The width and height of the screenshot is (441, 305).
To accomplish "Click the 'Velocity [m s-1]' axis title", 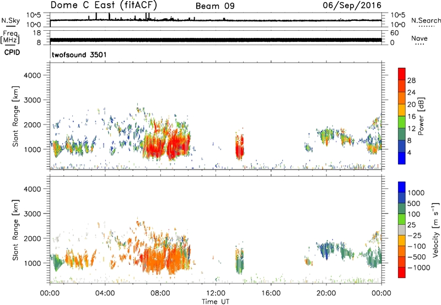I will 435,230.
